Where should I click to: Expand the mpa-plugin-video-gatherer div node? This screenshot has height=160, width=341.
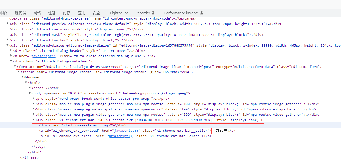(x=33, y=114)
